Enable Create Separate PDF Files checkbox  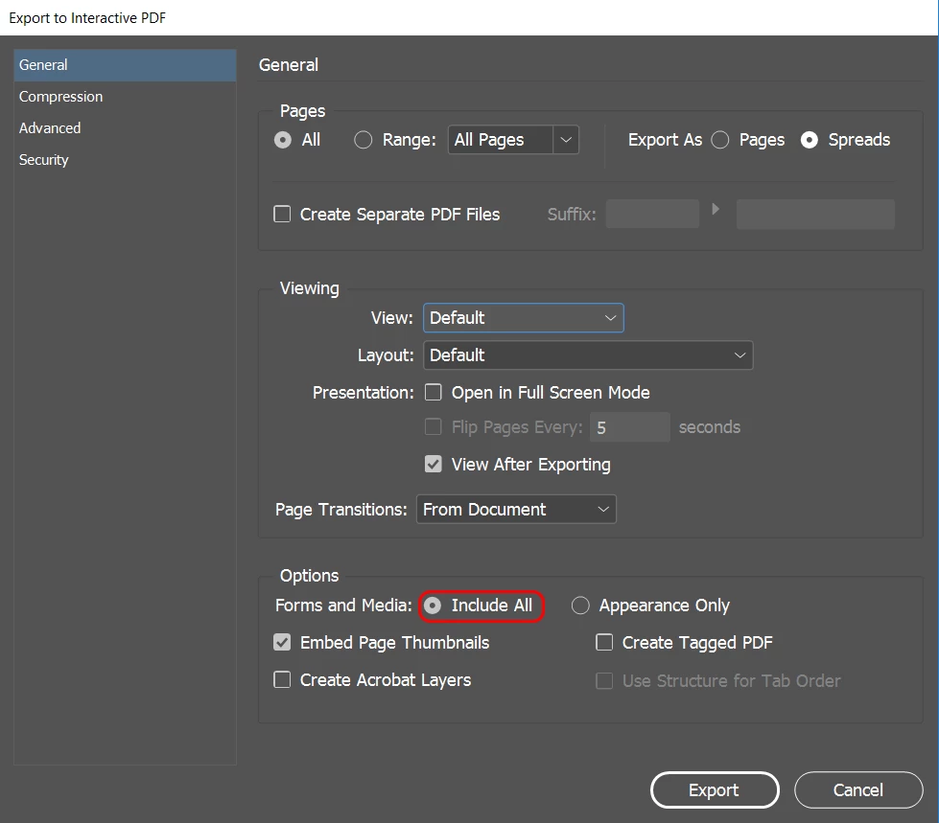pyautogui.click(x=282, y=214)
